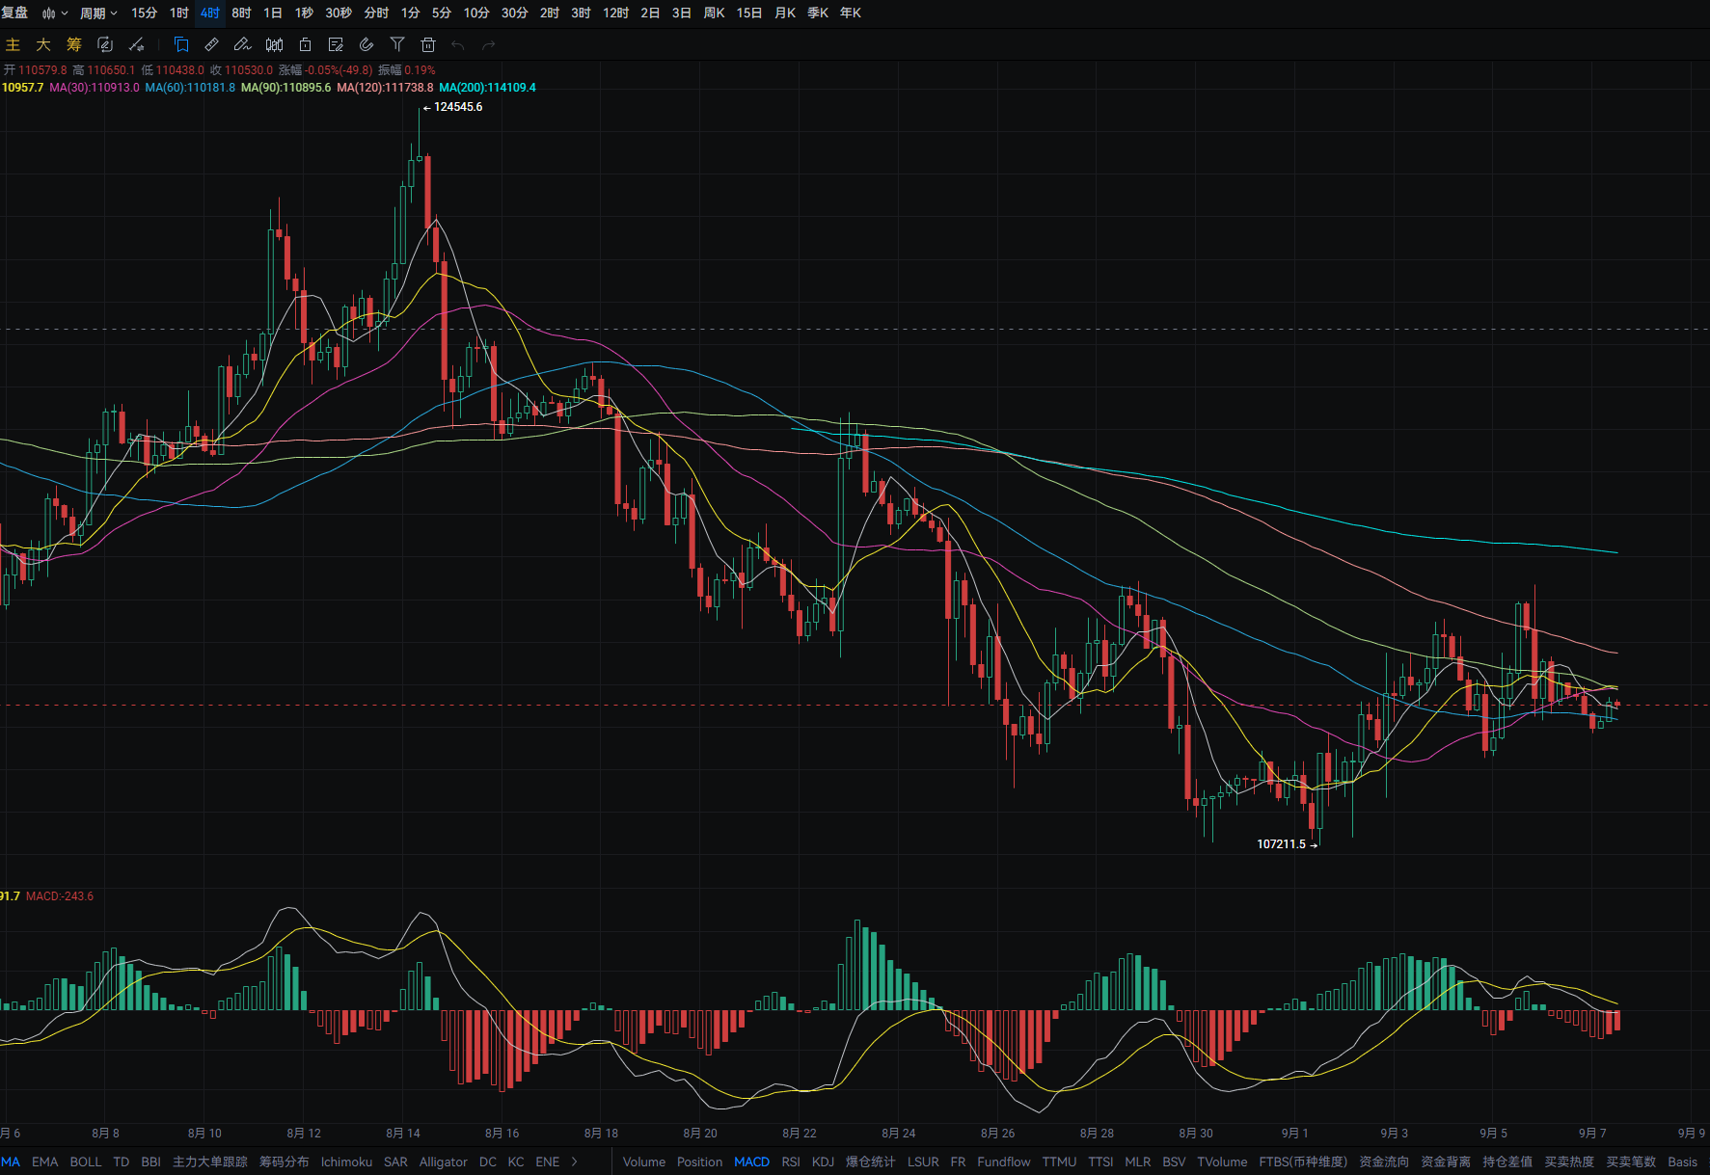Image resolution: width=1710 pixels, height=1175 pixels.
Task: Select the ruler measurement tool
Action: (x=212, y=44)
